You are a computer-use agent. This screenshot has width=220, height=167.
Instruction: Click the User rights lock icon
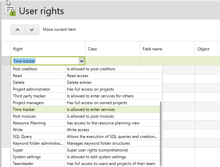(10, 10)
